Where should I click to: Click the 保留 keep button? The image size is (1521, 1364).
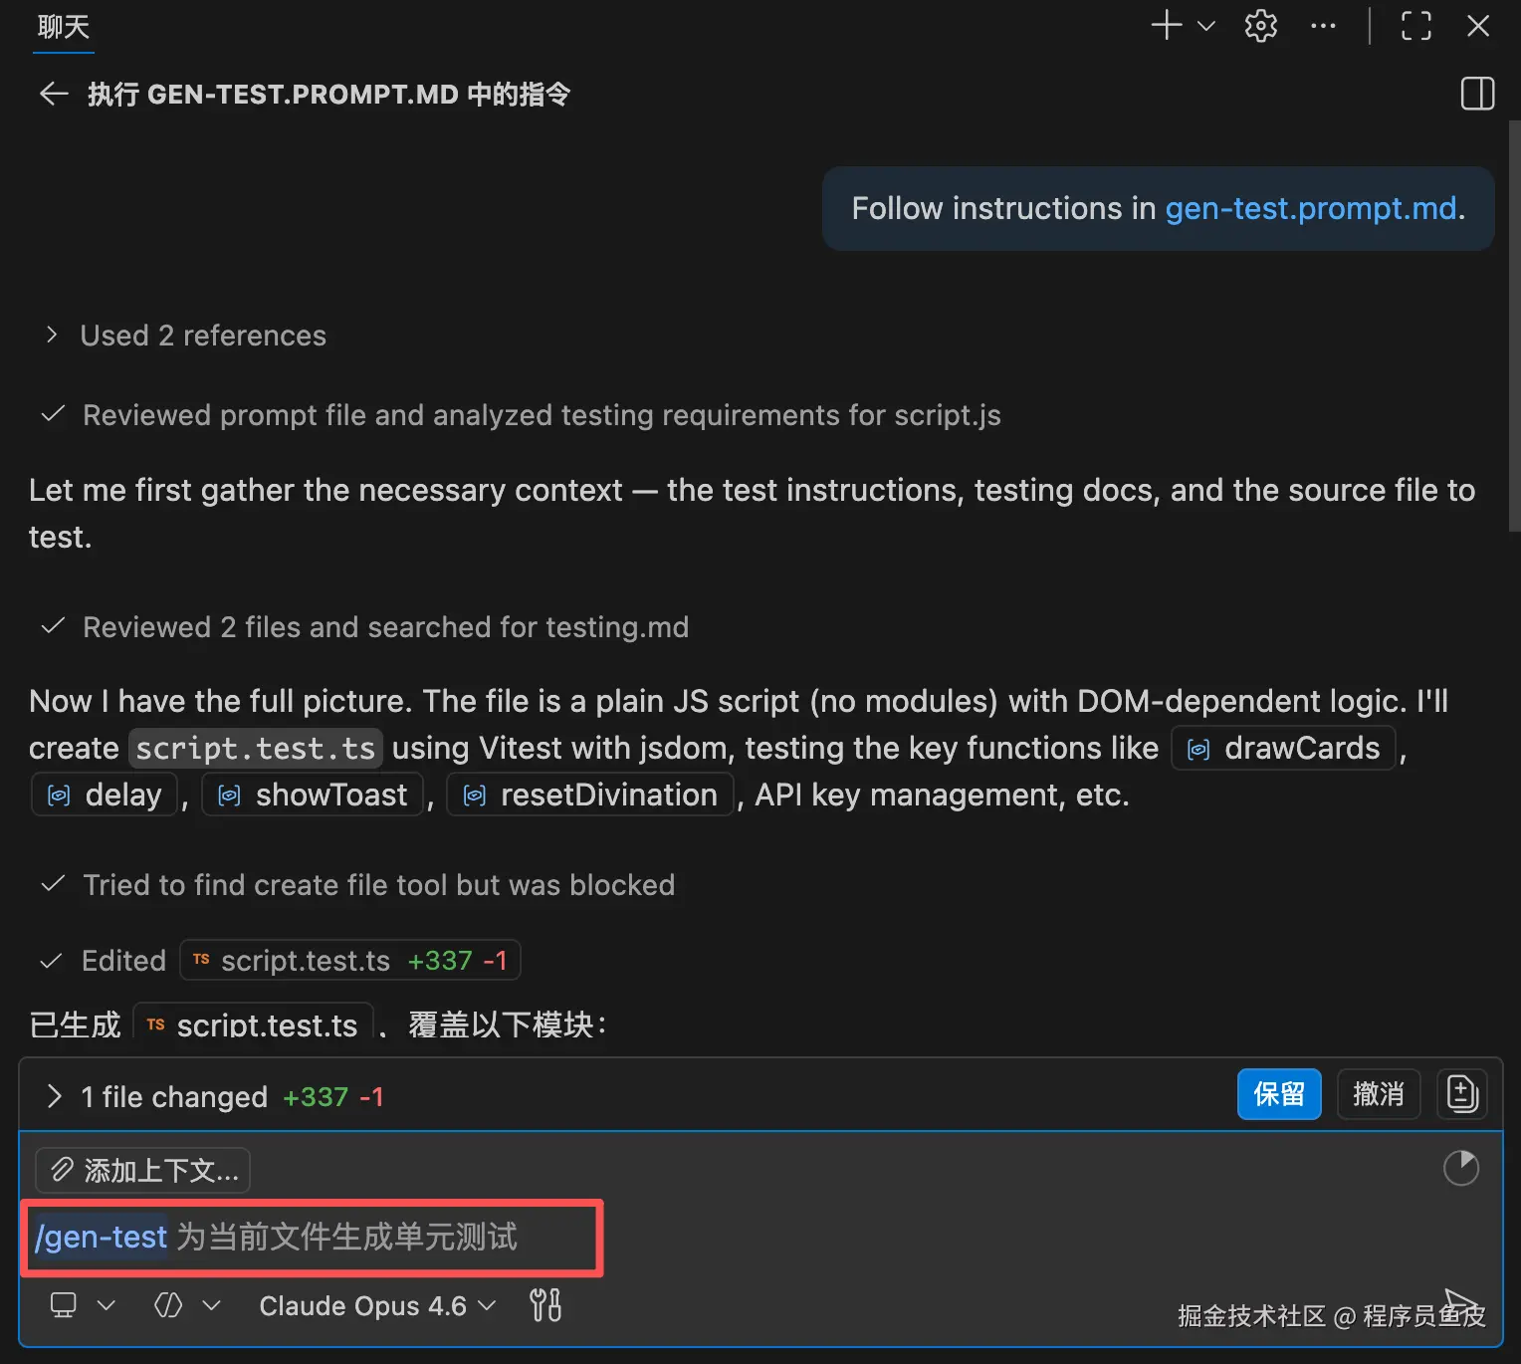pyautogui.click(x=1279, y=1094)
